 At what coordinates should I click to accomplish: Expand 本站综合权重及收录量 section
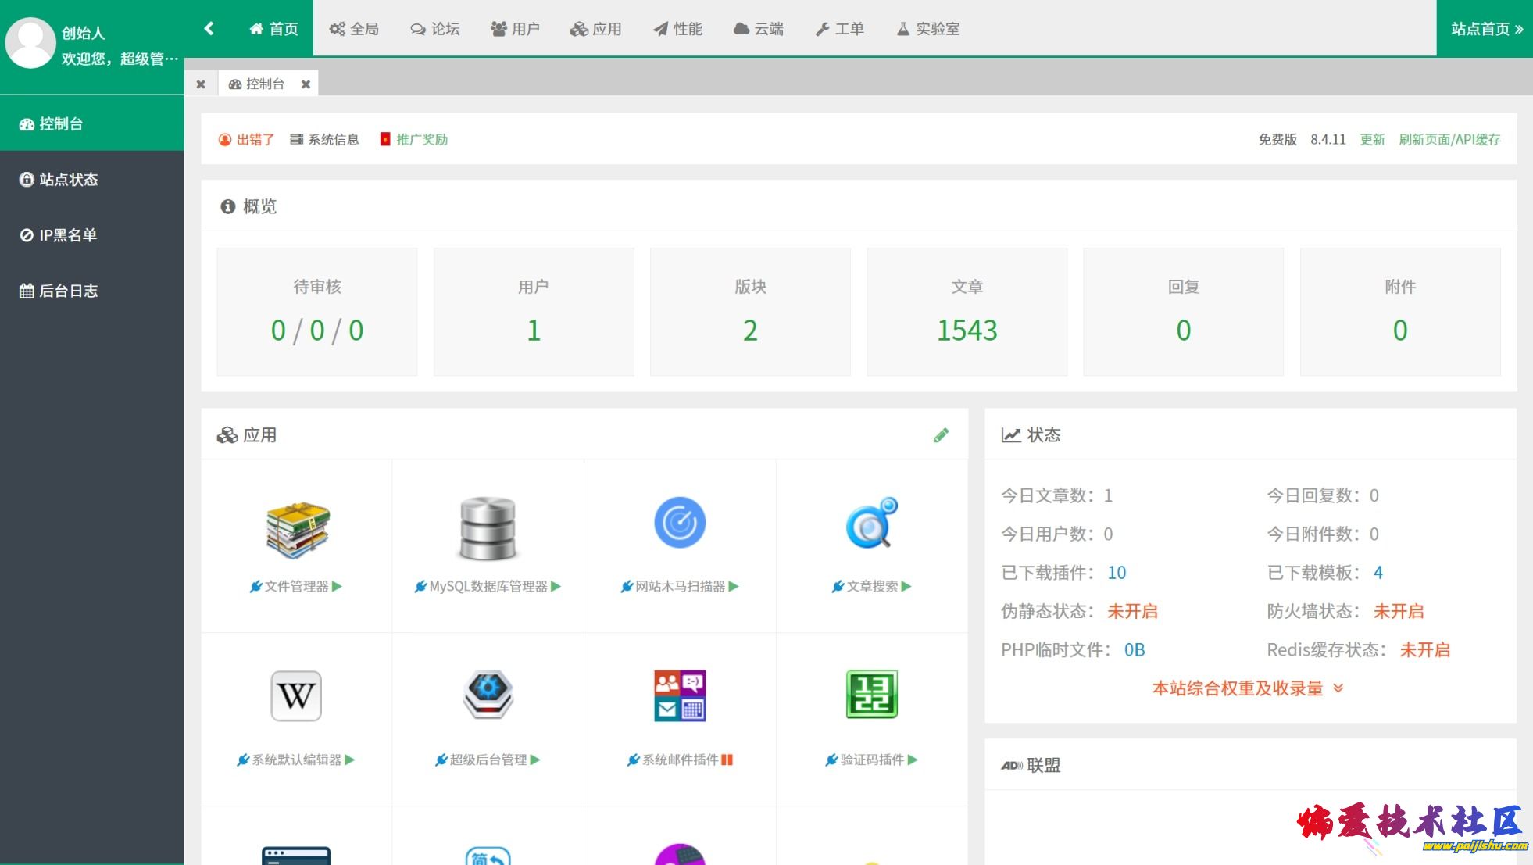(x=1247, y=688)
